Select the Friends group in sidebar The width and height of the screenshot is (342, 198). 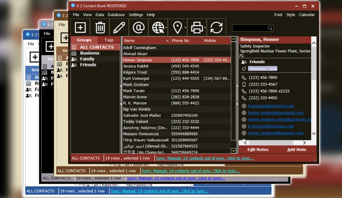[96, 65]
